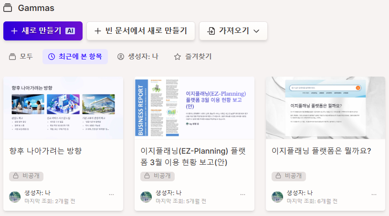Open more options menu on EZ-Planning report card
This screenshot has width=389, height=216.
click(x=243, y=195)
